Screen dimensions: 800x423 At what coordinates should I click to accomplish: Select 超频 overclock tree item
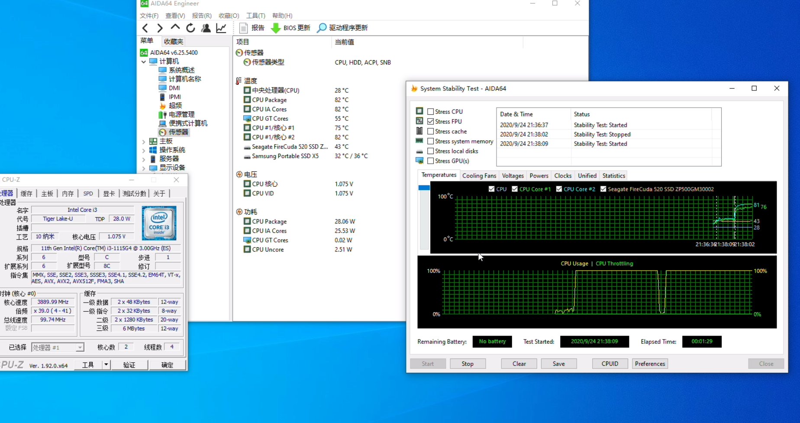[x=175, y=106]
